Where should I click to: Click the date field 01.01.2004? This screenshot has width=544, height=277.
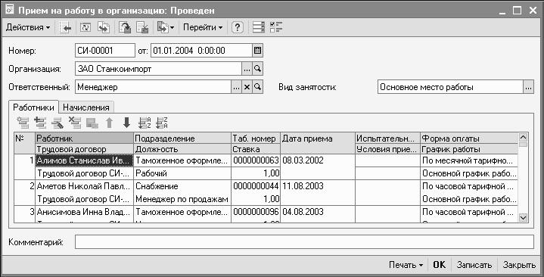[x=201, y=51]
